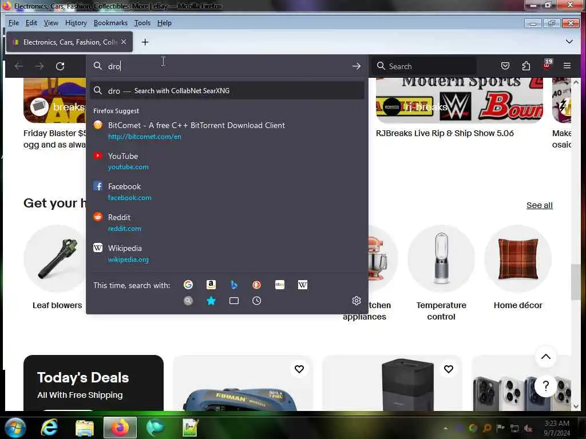Click the toolbar Search box

[x=424, y=66]
